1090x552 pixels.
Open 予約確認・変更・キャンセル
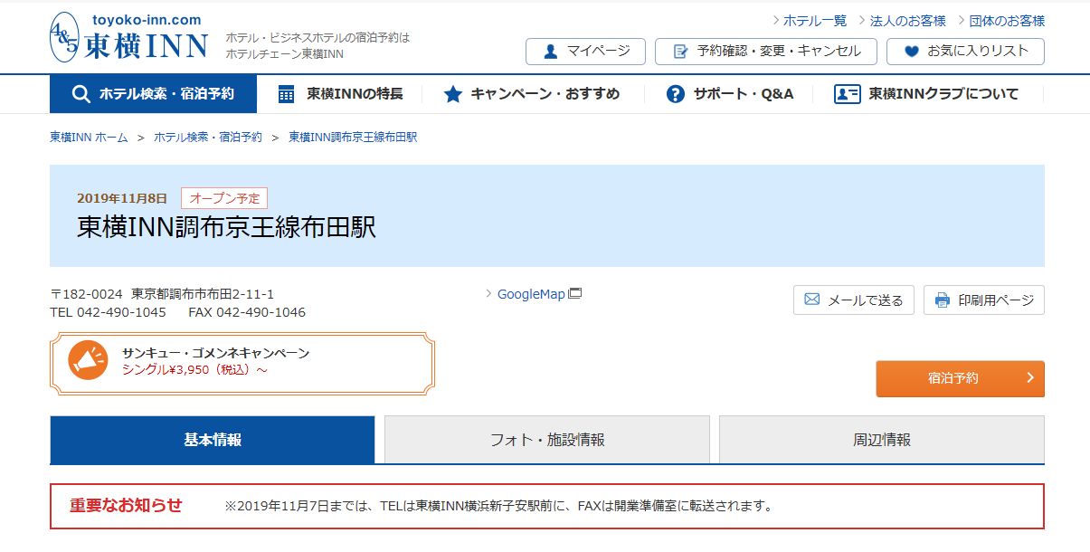(x=766, y=52)
